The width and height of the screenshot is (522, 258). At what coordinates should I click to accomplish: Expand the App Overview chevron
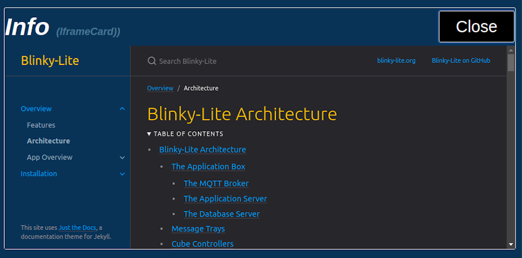(122, 157)
